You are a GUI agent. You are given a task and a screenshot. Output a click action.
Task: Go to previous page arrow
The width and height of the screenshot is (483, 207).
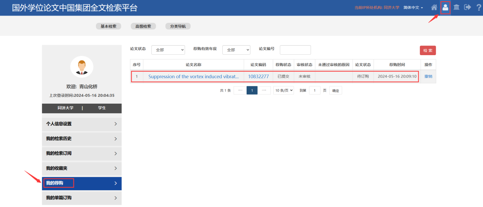point(240,90)
